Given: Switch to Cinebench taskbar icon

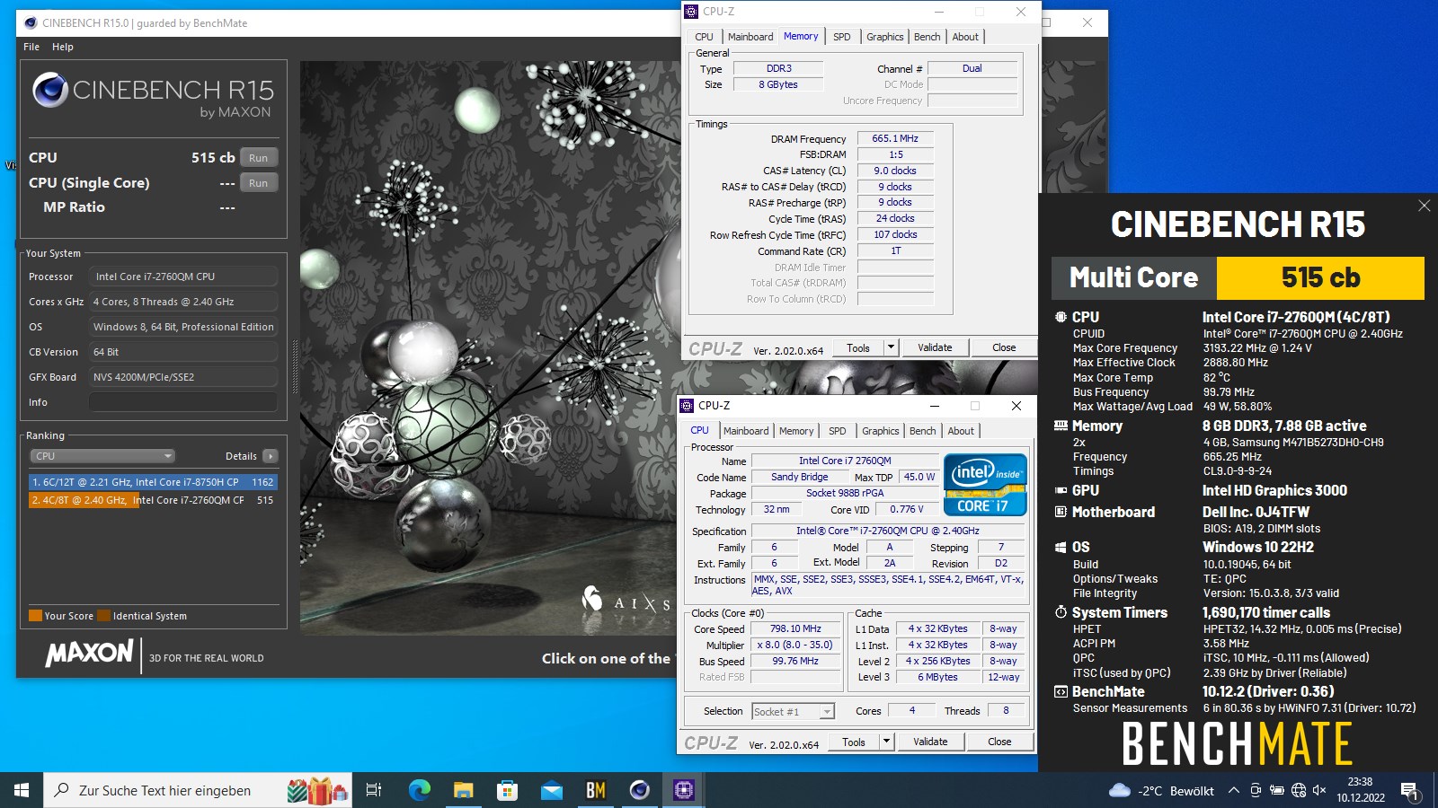Looking at the screenshot, I should point(639,790).
